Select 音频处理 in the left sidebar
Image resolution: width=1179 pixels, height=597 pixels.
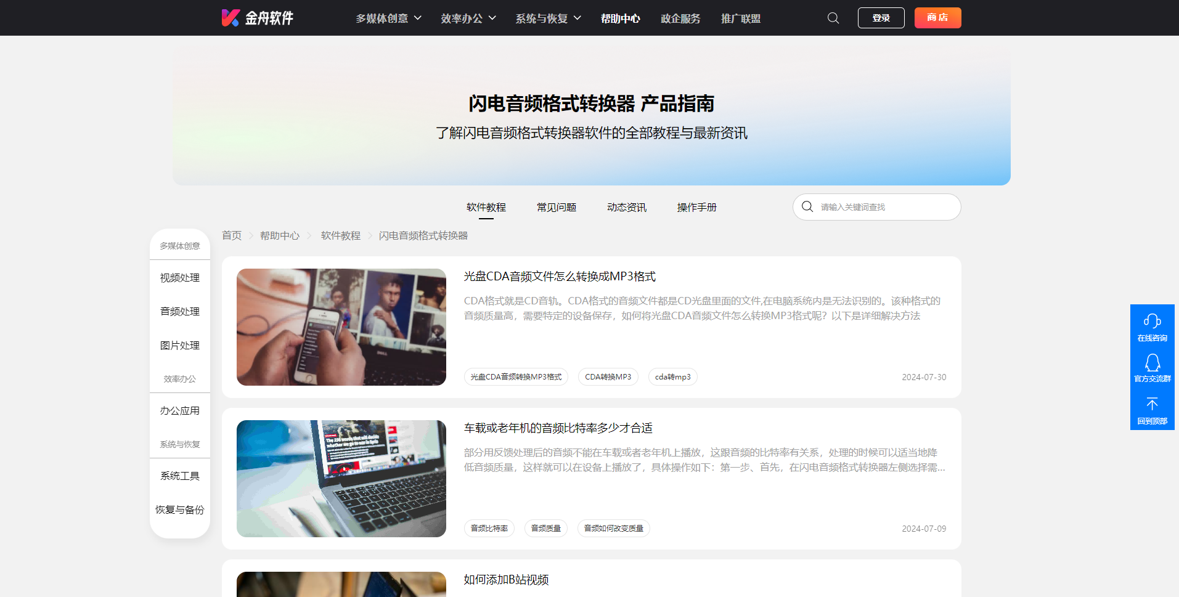(180, 312)
